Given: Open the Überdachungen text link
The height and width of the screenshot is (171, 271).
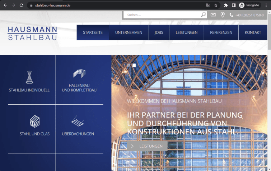Looking at the screenshot, I should point(78,134).
